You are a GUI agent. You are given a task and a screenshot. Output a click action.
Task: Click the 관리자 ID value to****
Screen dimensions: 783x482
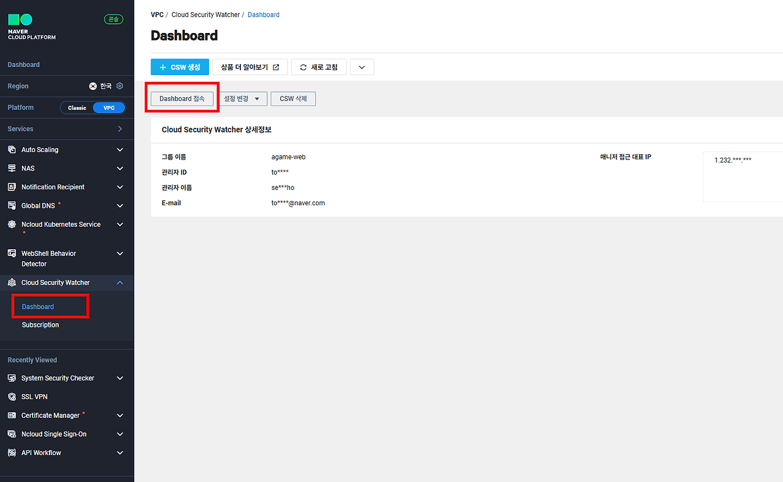tap(280, 172)
